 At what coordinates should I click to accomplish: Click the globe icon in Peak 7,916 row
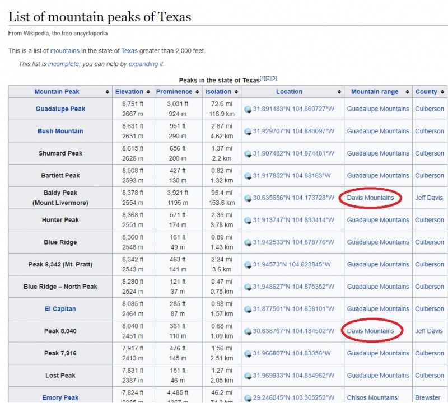[x=248, y=354]
